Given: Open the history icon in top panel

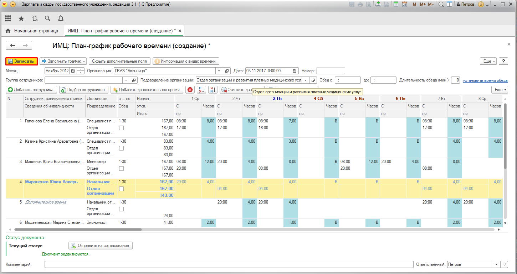Looking at the screenshot, I should [x=34, y=18].
